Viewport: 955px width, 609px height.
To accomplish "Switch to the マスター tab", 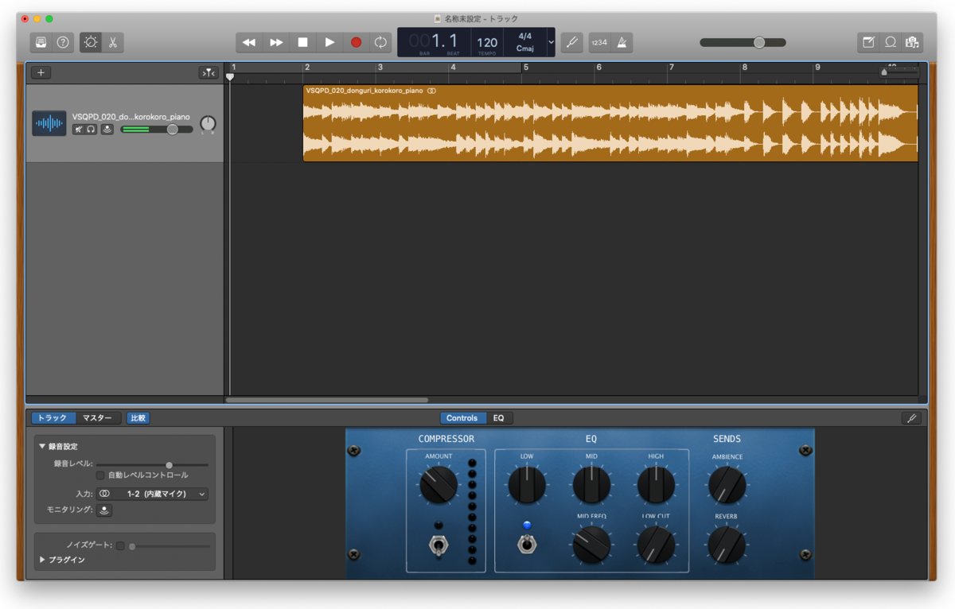I will click(x=98, y=418).
